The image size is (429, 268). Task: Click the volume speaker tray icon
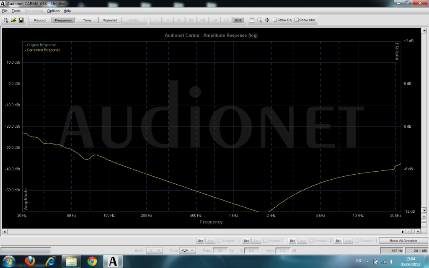coord(392,262)
